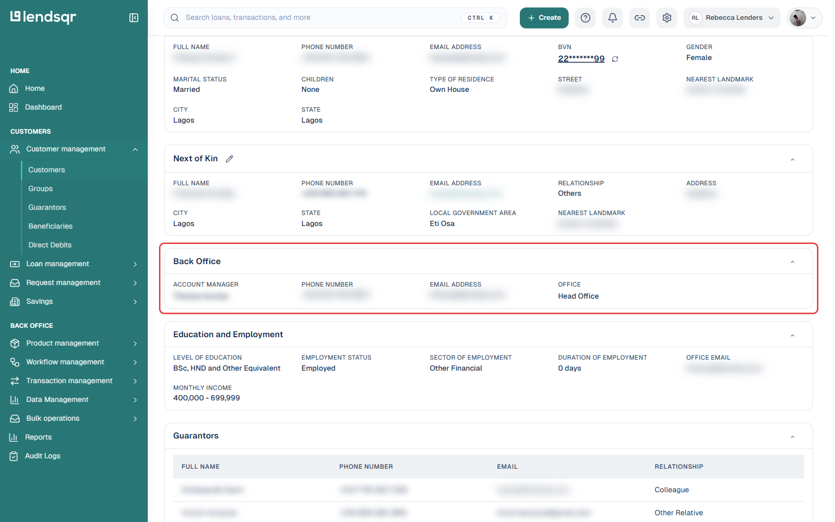Click the FULL NAME guarantors column header
Viewport: 835px width, 522px height.
[200, 467]
